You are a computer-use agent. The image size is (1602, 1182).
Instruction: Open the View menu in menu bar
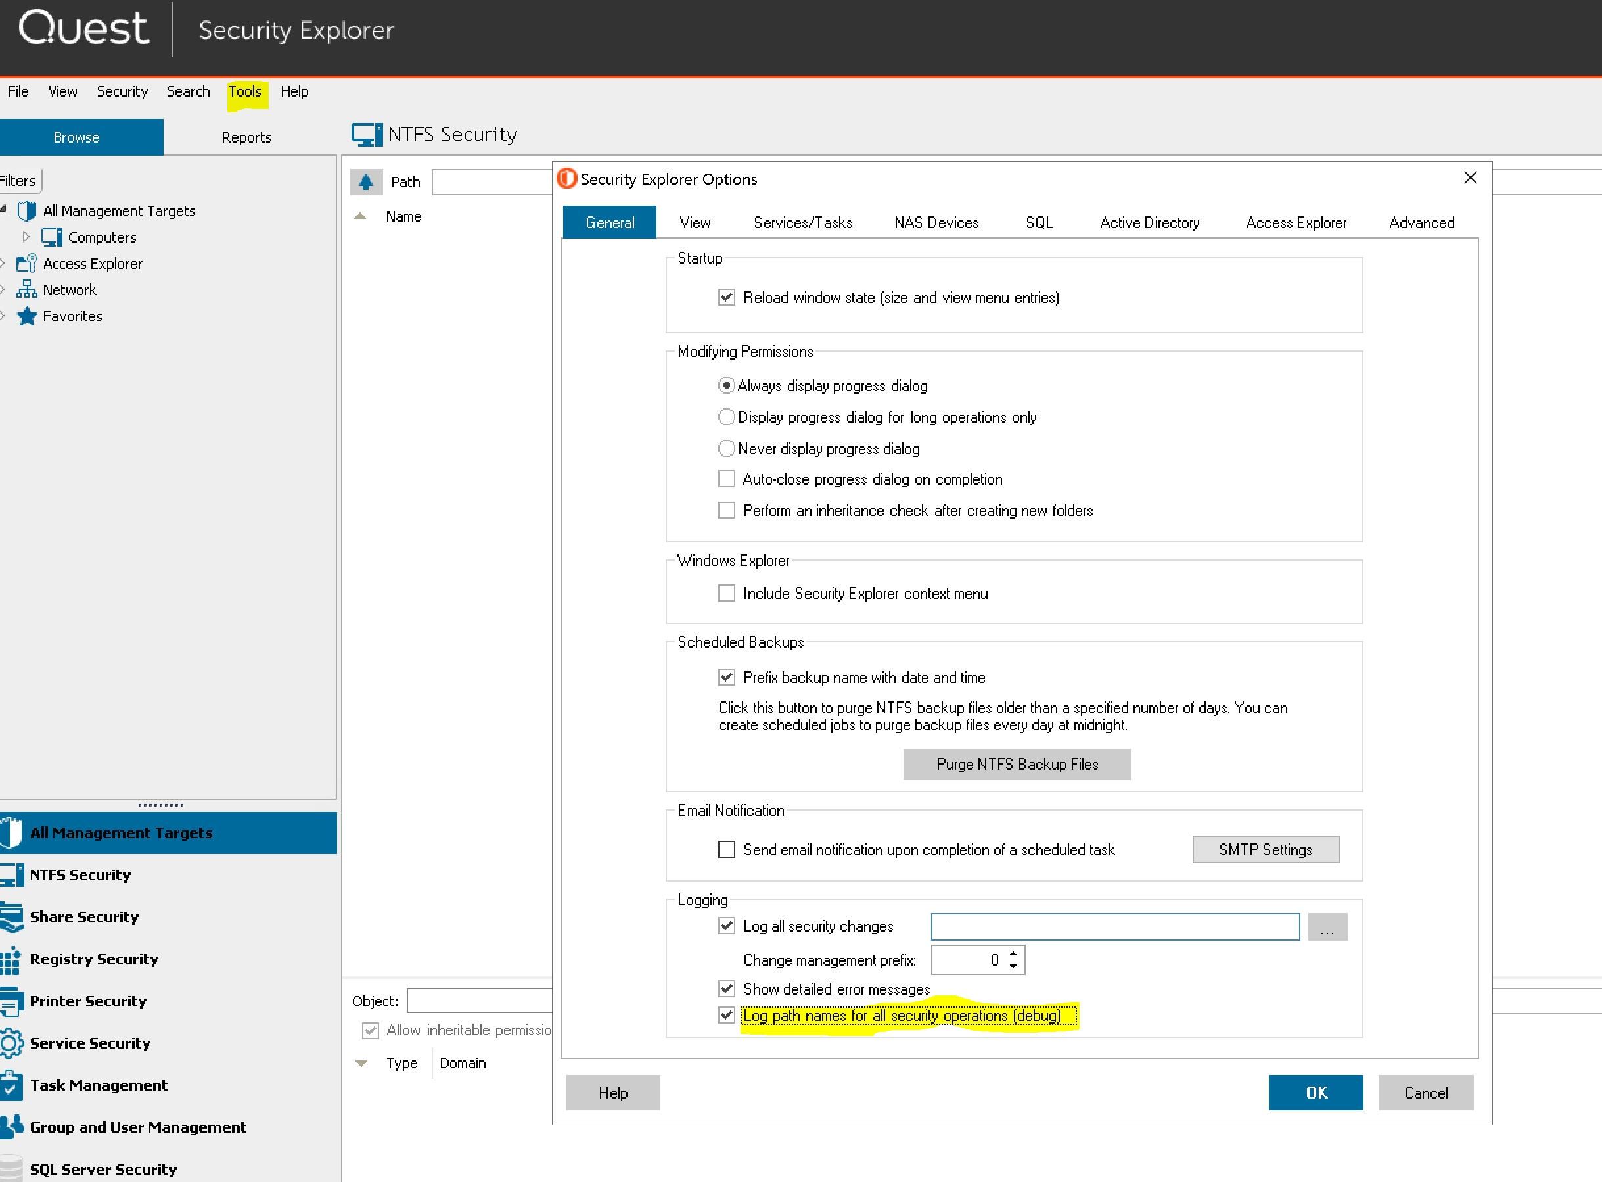pyautogui.click(x=63, y=91)
